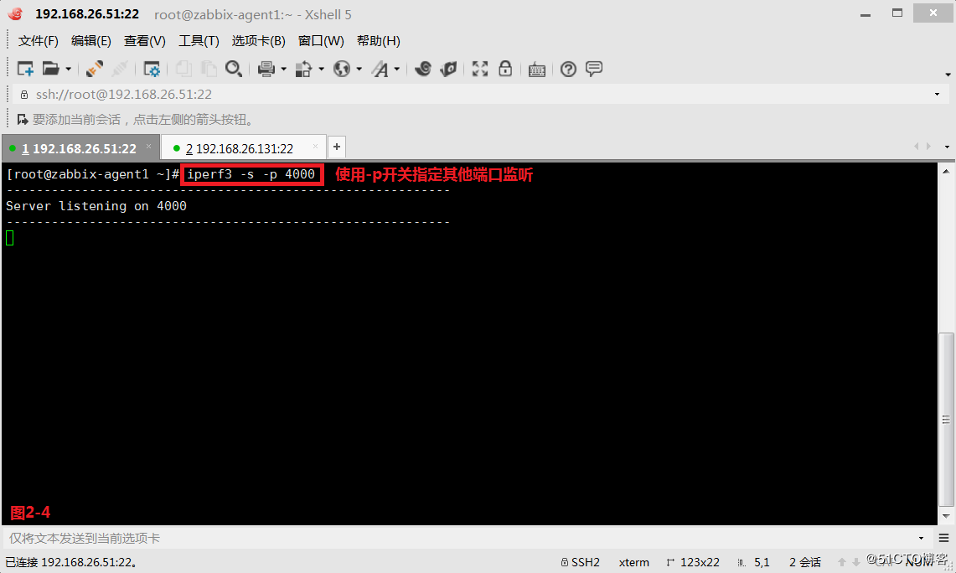Click the globe Encoding icon
The width and height of the screenshot is (956, 573).
coord(342,69)
